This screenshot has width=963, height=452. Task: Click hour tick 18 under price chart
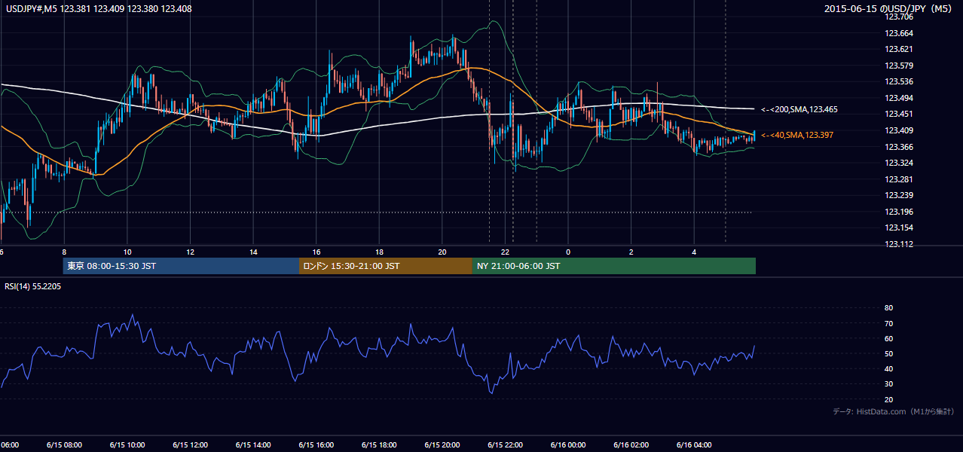click(379, 252)
